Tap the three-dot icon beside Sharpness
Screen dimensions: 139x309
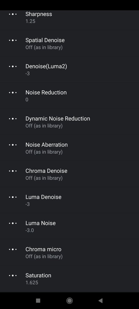(13, 14)
